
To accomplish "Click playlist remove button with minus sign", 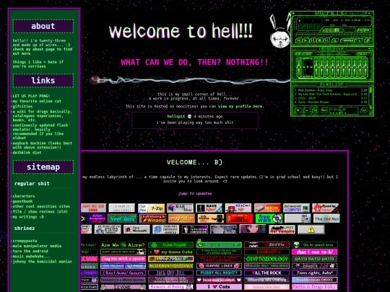I will [x=307, y=110].
